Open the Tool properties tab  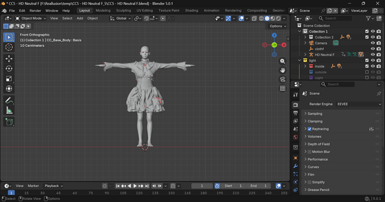296,94
